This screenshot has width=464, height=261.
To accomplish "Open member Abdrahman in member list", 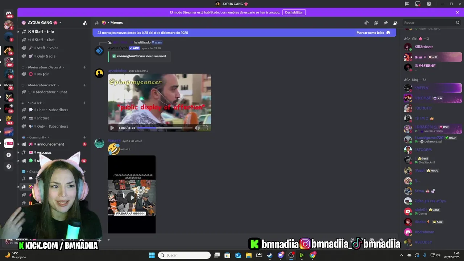I will 433,232.
